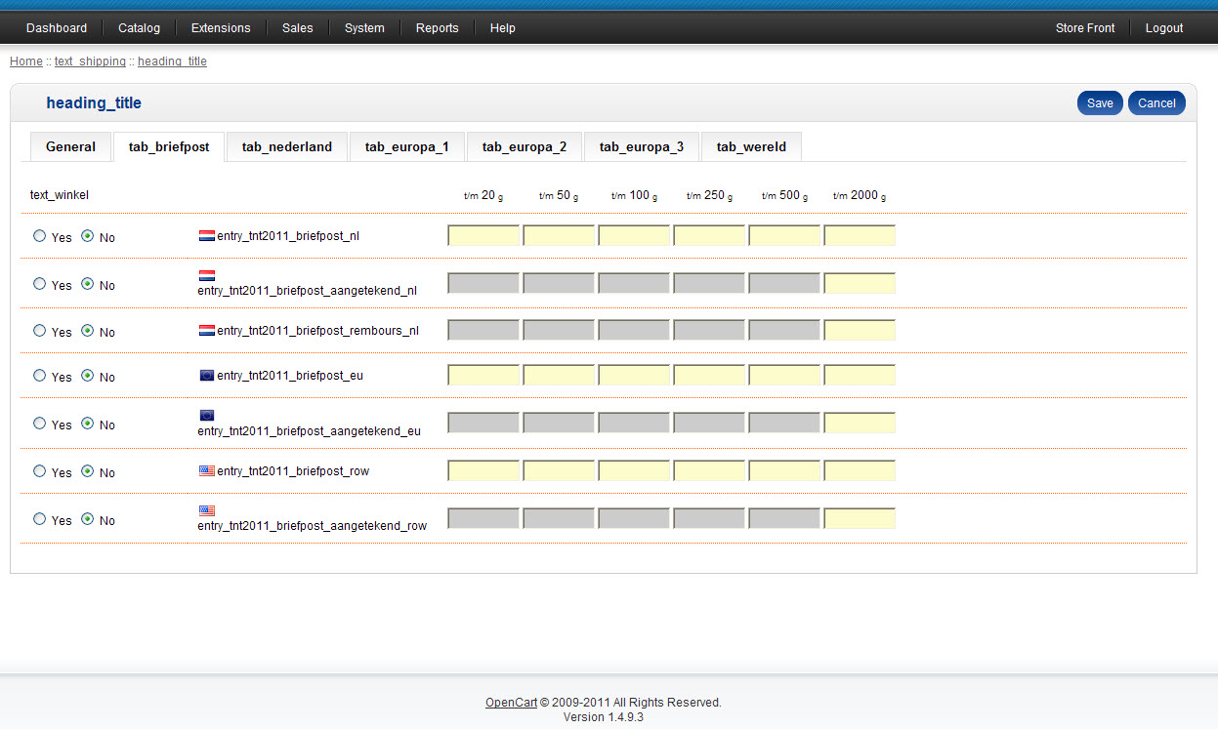
Task: Switch to the tab_europa_1 tab
Action: click(x=407, y=146)
